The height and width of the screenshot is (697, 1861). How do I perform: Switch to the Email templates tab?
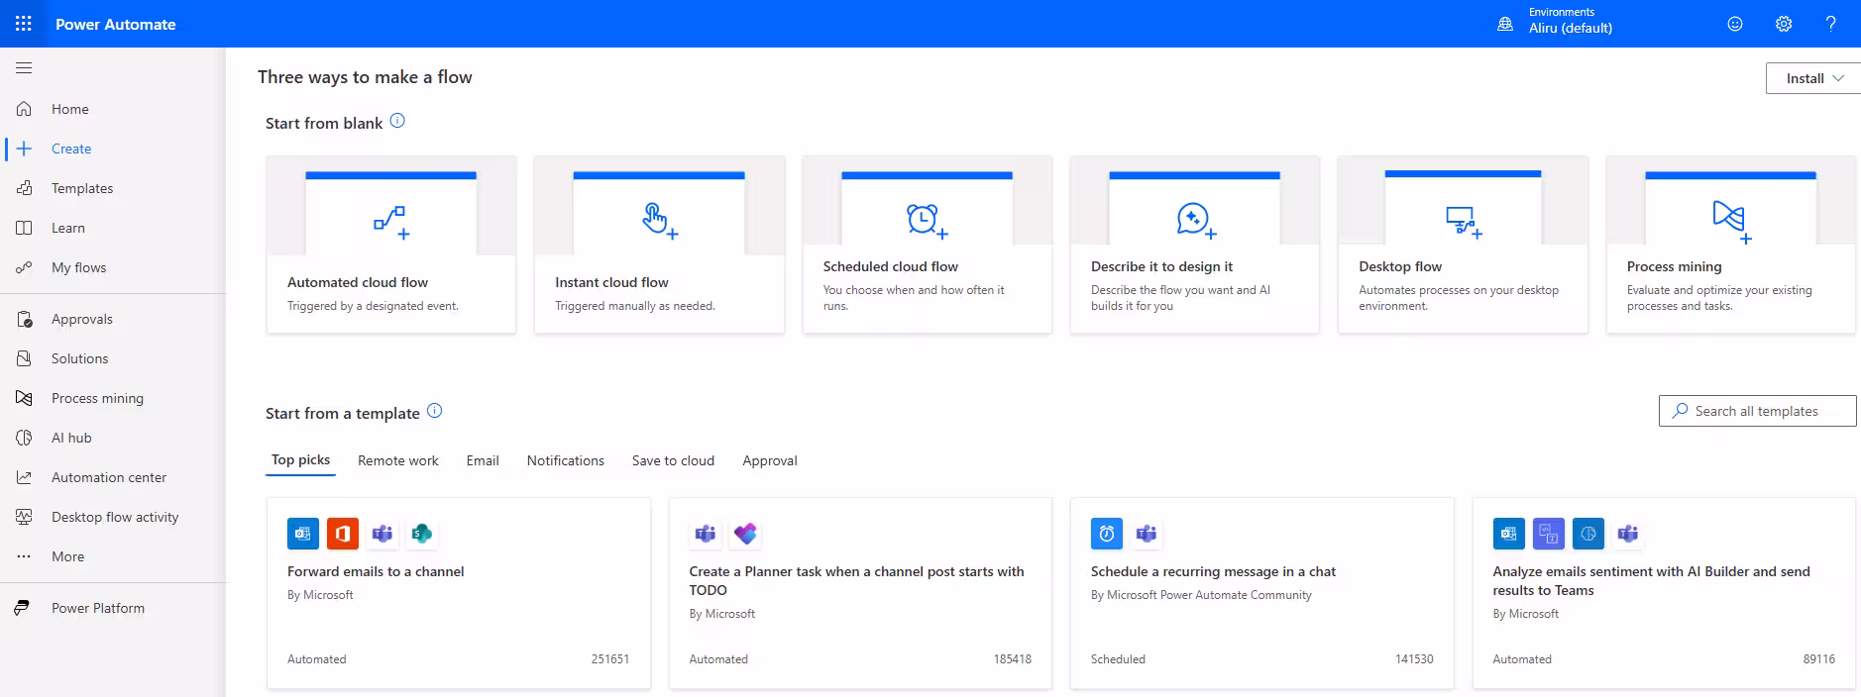(x=483, y=460)
